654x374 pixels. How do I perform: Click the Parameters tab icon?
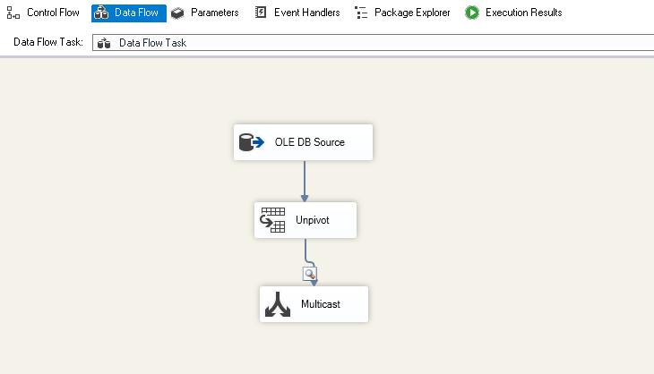coord(177,13)
